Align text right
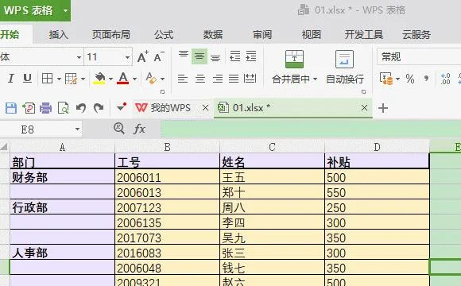This screenshot has height=286, width=461. point(218,79)
